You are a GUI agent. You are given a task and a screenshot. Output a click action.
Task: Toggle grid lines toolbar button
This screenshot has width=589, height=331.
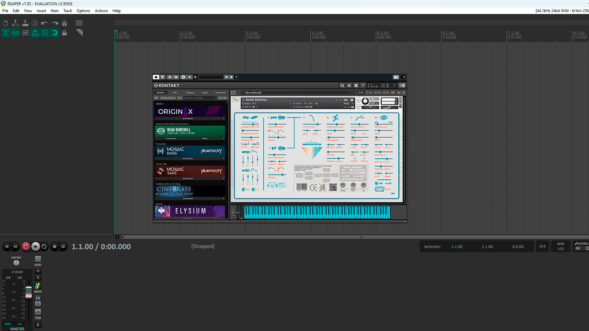click(45, 33)
